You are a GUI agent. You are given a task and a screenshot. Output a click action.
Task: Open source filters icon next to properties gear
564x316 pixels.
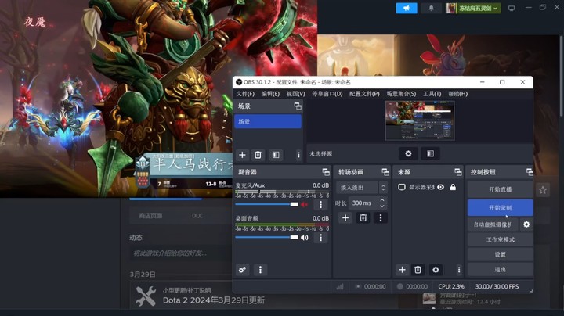point(430,153)
